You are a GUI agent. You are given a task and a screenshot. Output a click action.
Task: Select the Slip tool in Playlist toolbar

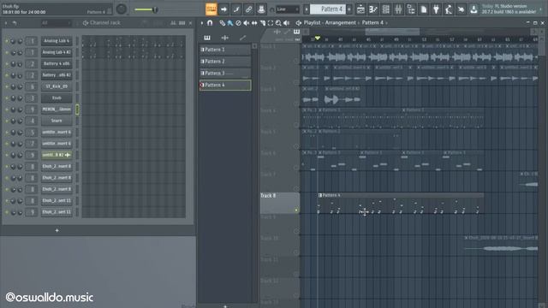(x=254, y=23)
